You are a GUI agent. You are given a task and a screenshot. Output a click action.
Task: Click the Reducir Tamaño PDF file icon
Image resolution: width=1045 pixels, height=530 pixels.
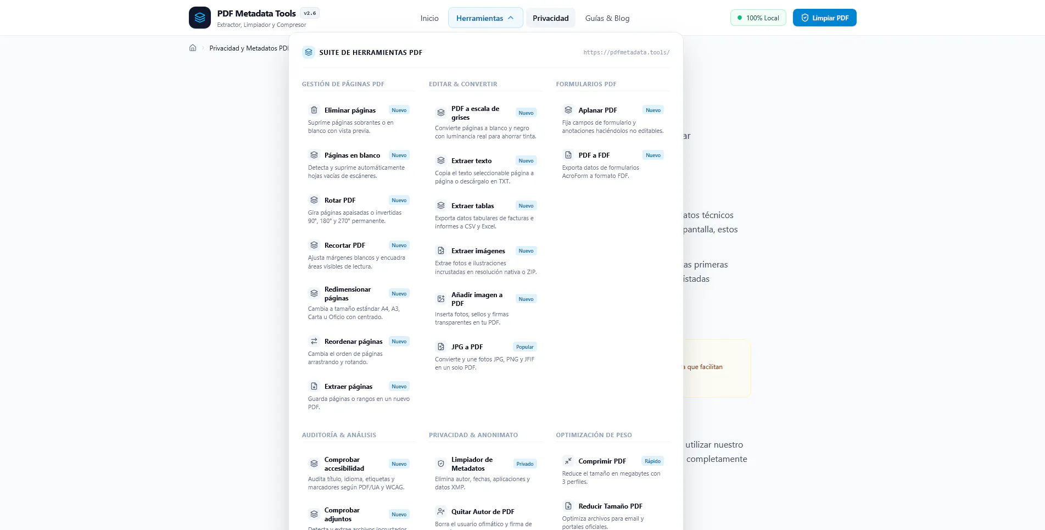[x=568, y=506]
